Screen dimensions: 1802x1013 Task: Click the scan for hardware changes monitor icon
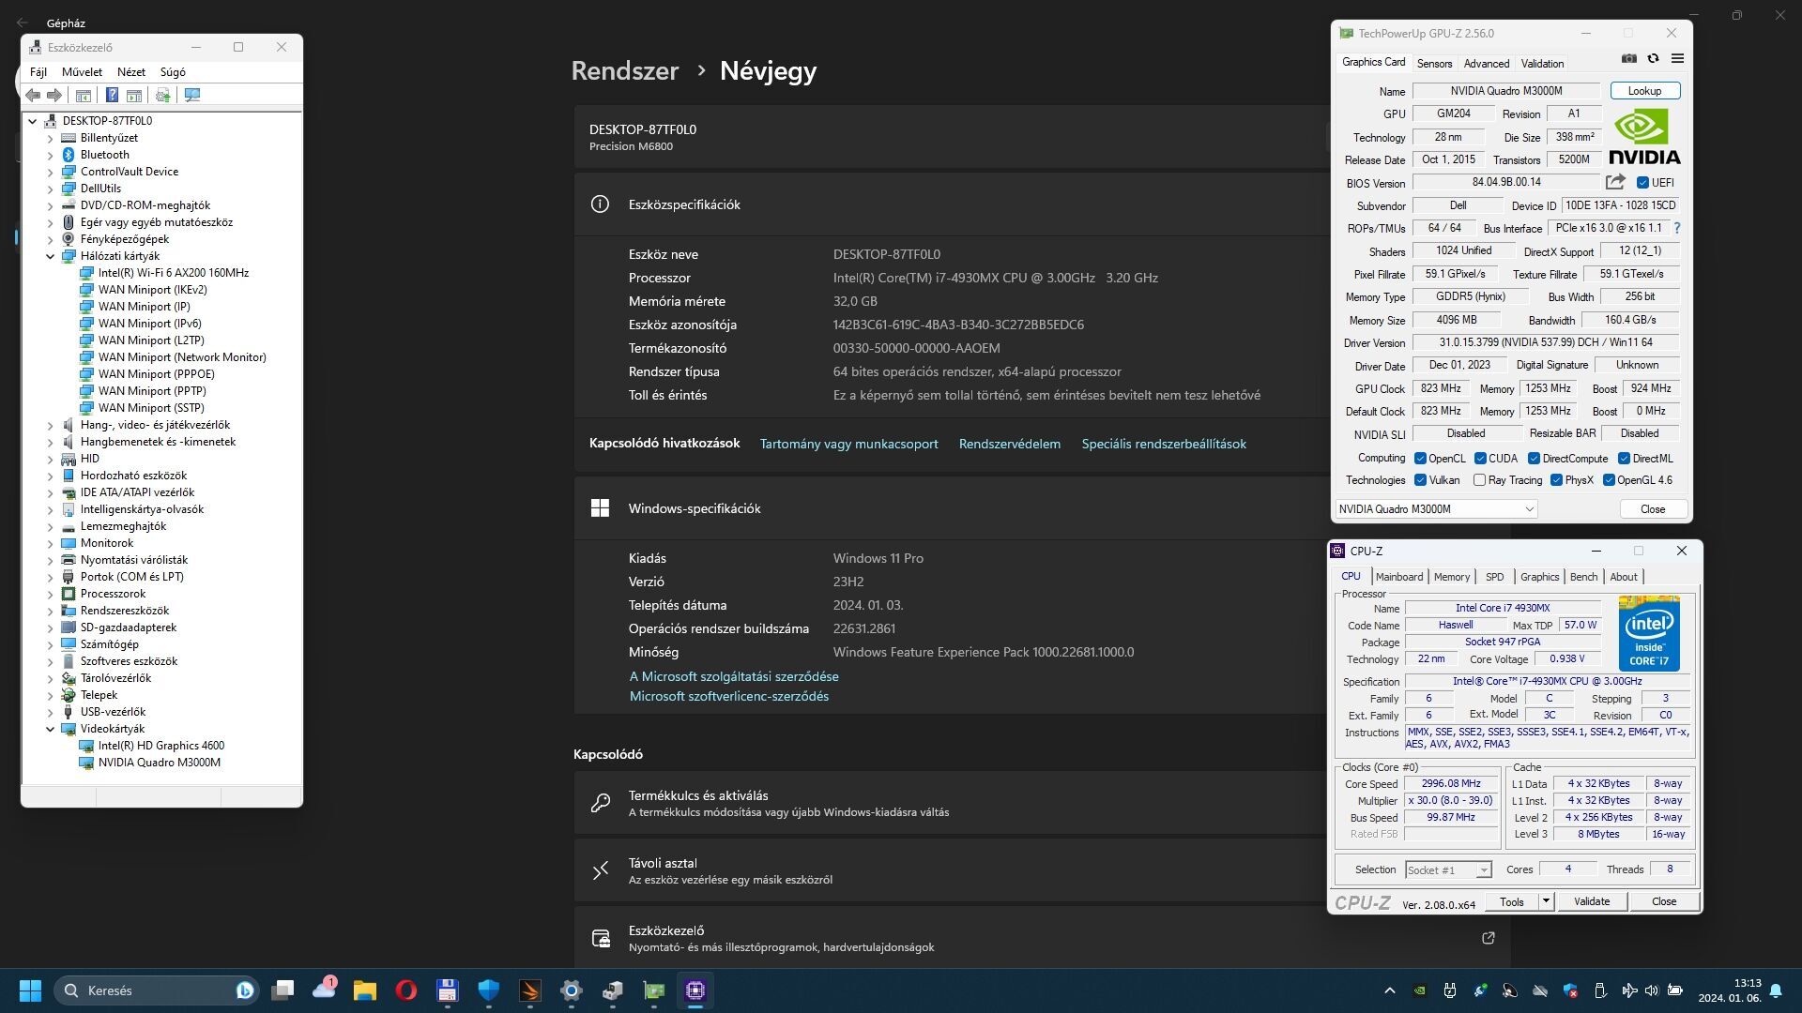(x=192, y=95)
